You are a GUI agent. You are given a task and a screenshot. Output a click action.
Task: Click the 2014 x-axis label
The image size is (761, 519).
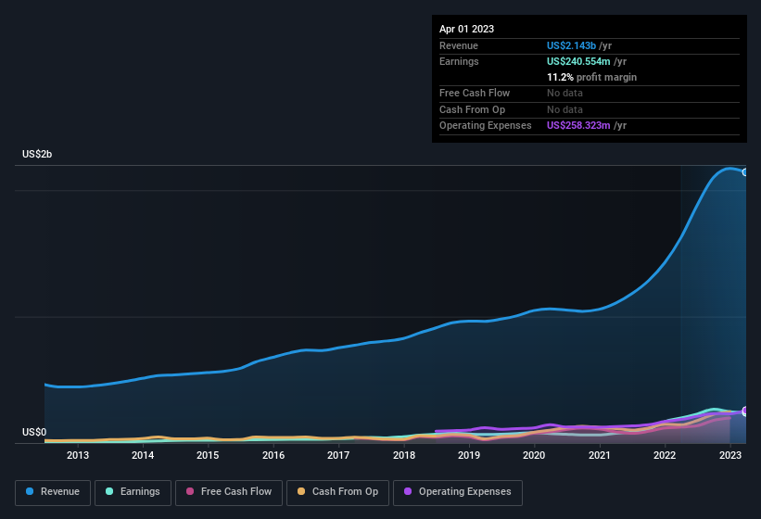tap(143, 455)
